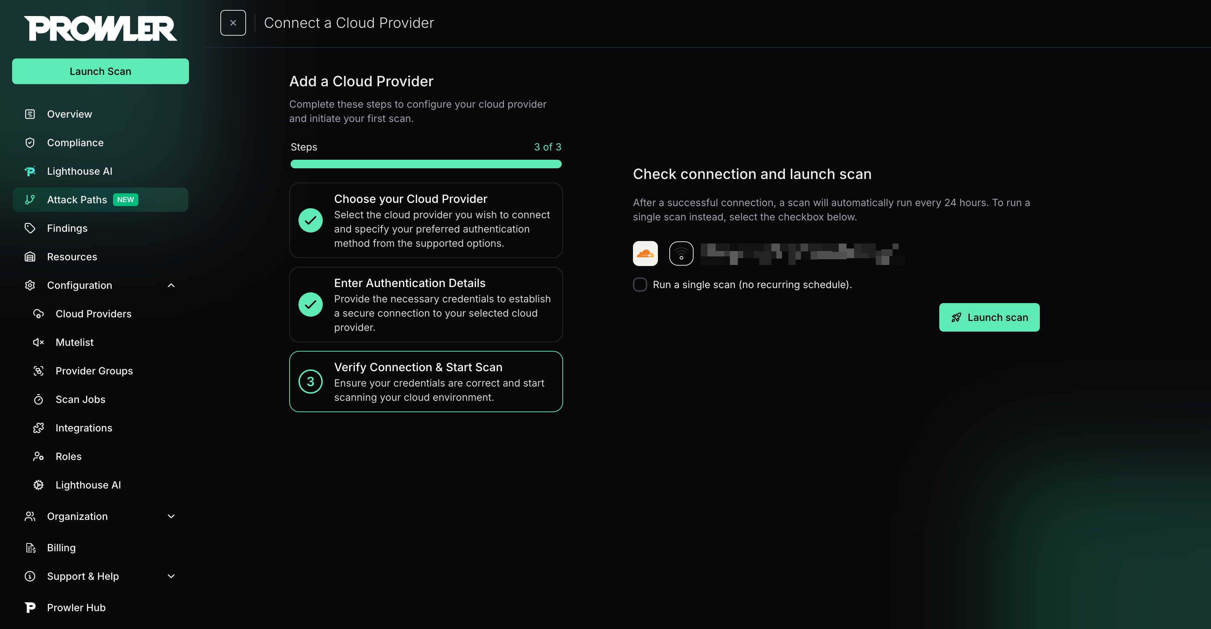The width and height of the screenshot is (1211, 629).
Task: Open the Integrations menu item
Action: (84, 428)
